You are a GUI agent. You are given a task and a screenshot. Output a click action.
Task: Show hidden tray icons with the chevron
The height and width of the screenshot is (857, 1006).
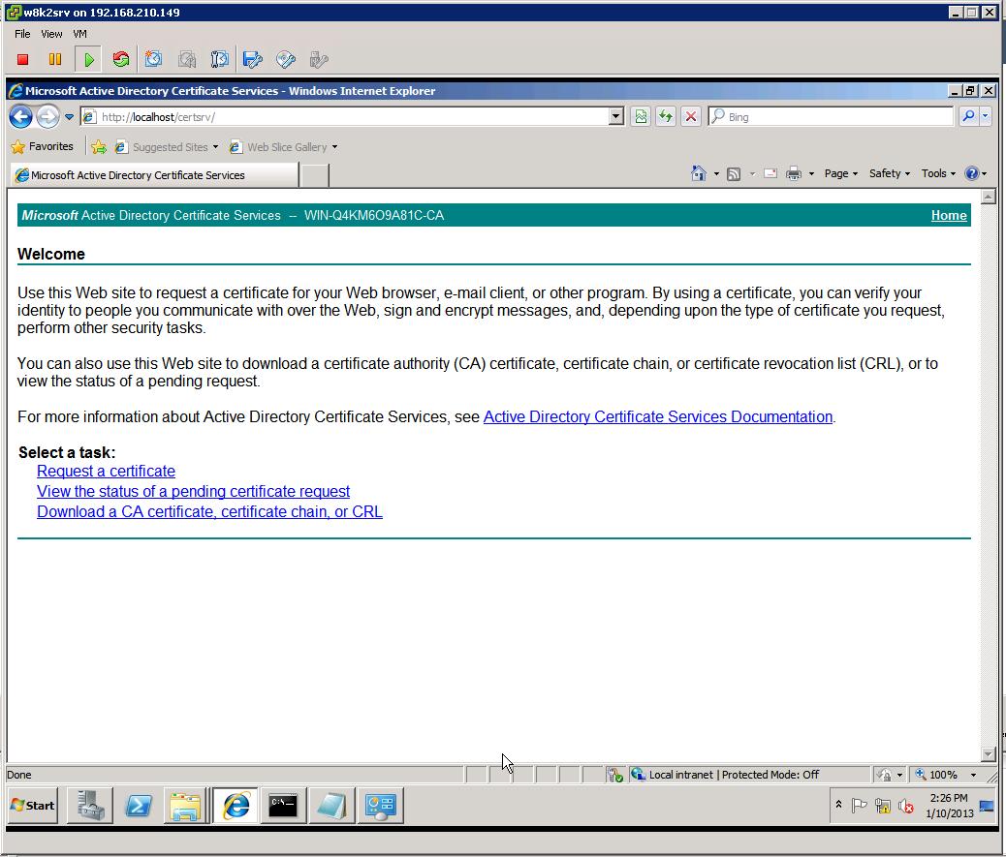pos(838,804)
